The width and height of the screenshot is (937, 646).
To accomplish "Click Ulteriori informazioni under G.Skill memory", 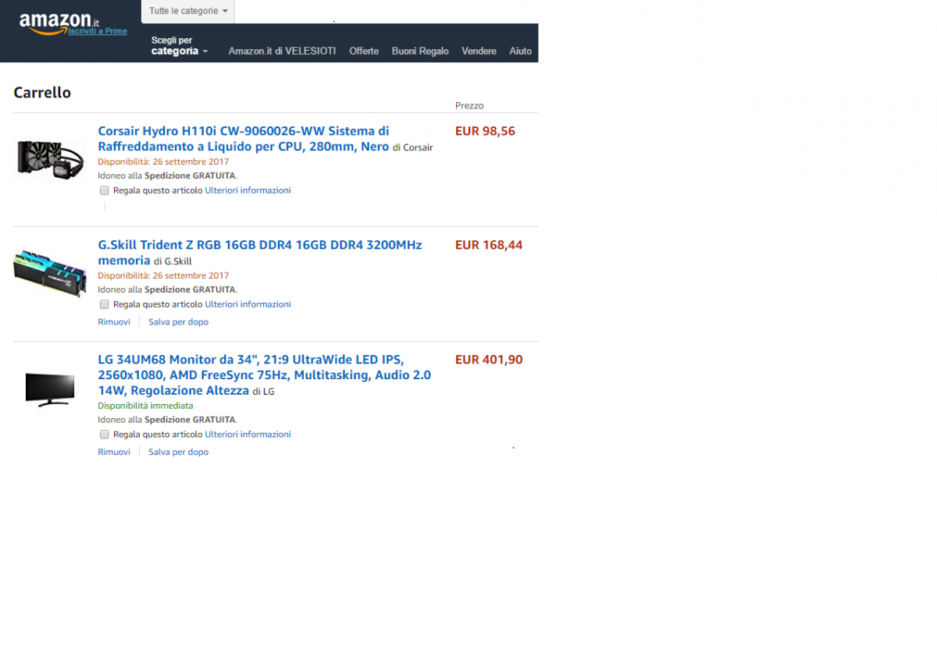I will 248,304.
